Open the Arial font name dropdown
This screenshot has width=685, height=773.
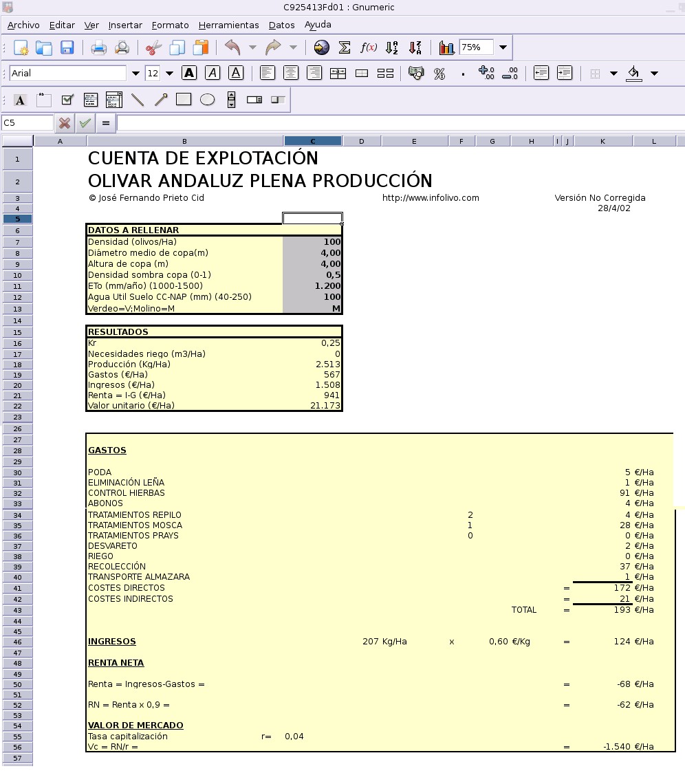coord(135,74)
